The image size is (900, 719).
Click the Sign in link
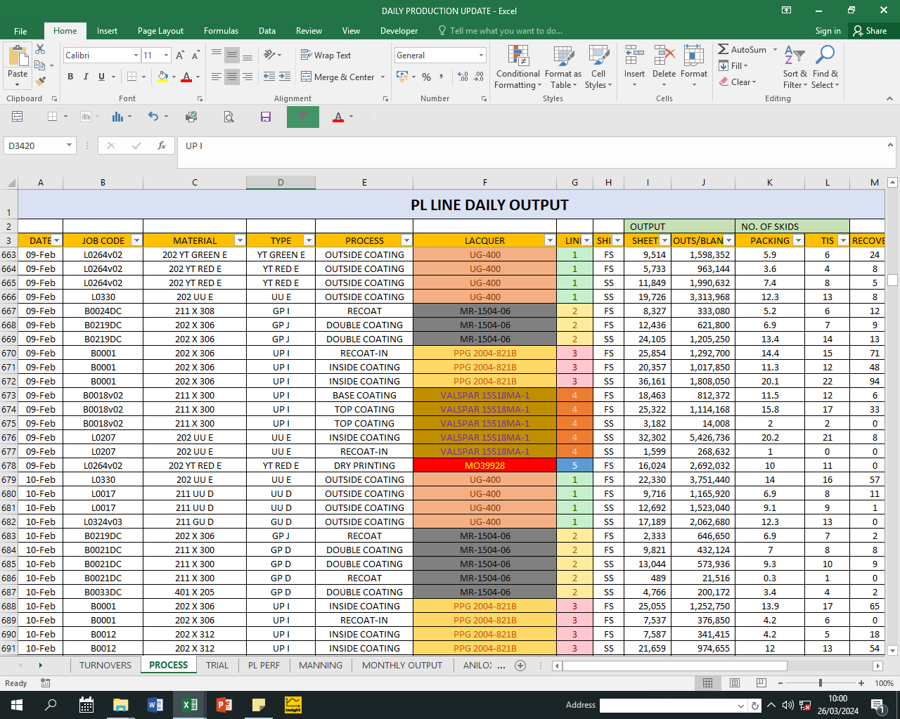point(828,31)
